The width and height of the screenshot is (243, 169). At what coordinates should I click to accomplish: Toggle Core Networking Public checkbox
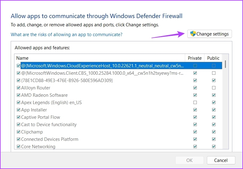point(214,147)
